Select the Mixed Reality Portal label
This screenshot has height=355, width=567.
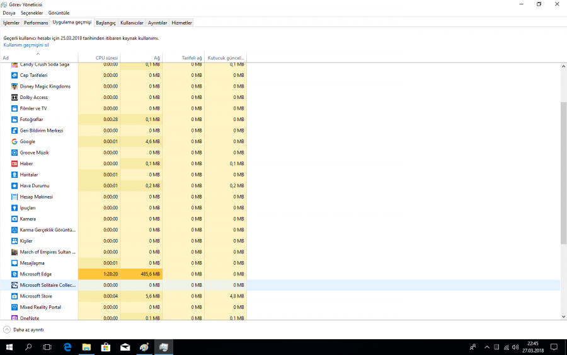tap(40, 307)
